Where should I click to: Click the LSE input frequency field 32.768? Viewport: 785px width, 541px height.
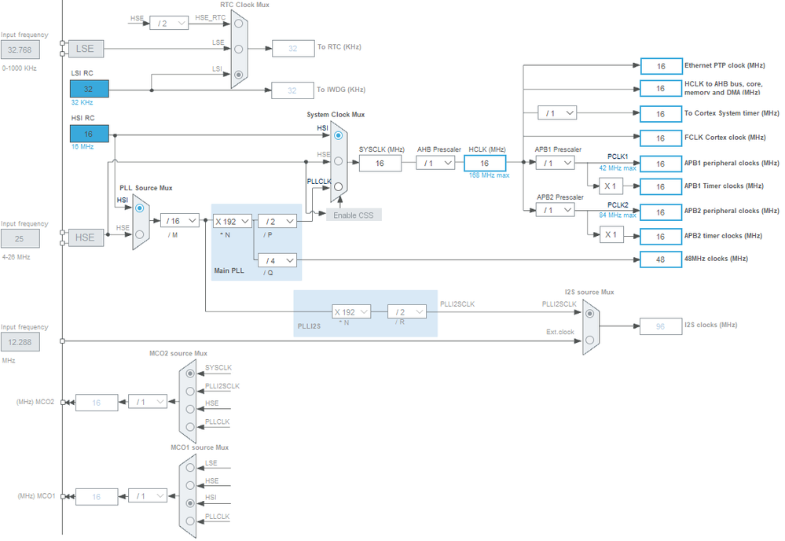pyautogui.click(x=20, y=50)
